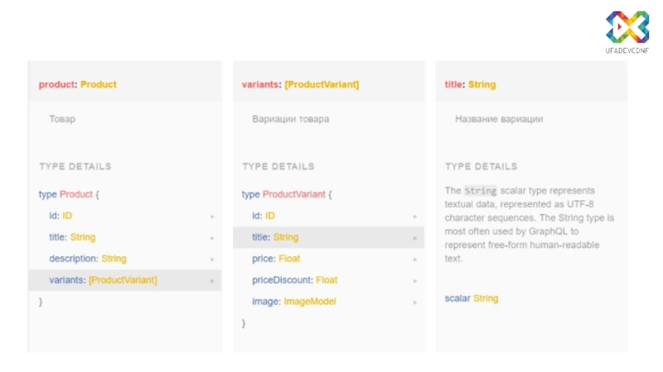The width and height of the screenshot is (663, 372).
Task: Expand arrow beside description field
Action: click(x=212, y=260)
